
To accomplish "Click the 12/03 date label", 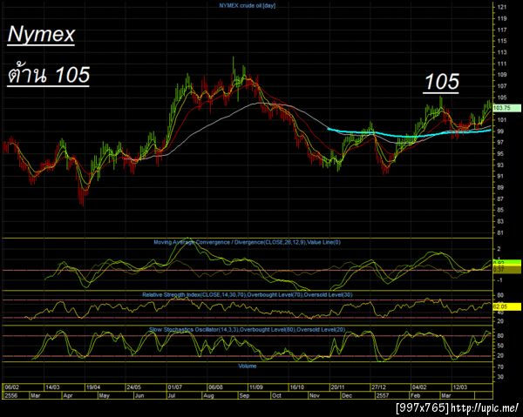I will pos(460,387).
